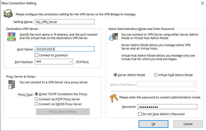This screenshot has width=206, height=131.
Task: Click the Cancel button
Action: click(x=188, y=124)
